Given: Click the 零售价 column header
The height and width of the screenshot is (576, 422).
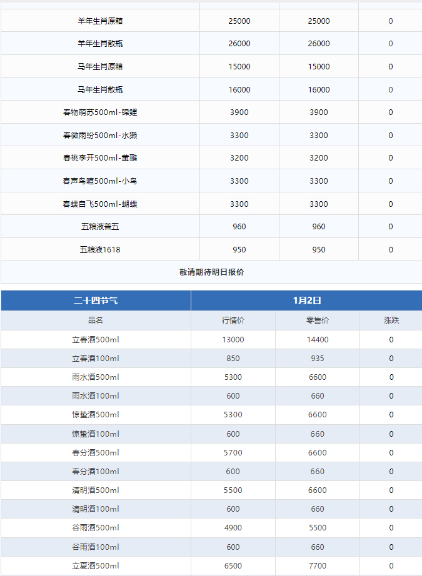Looking at the screenshot, I should (x=318, y=320).
